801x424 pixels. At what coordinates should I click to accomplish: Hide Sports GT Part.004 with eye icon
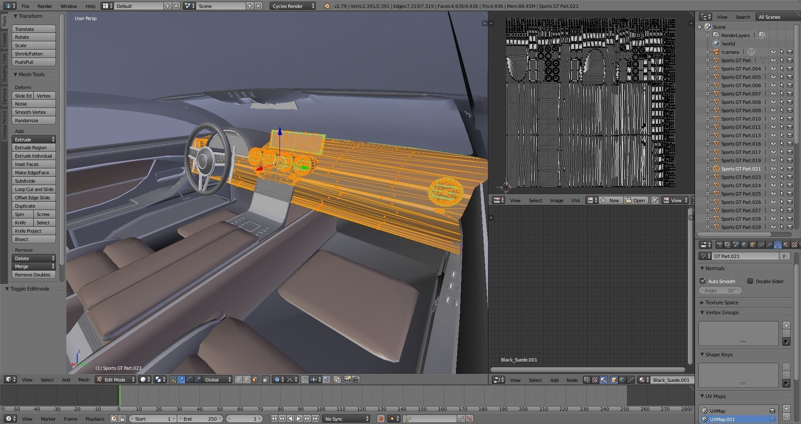(773, 69)
